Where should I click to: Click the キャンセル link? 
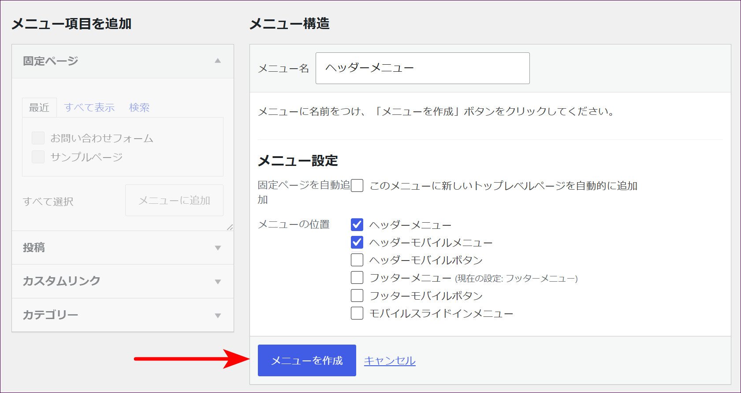390,360
